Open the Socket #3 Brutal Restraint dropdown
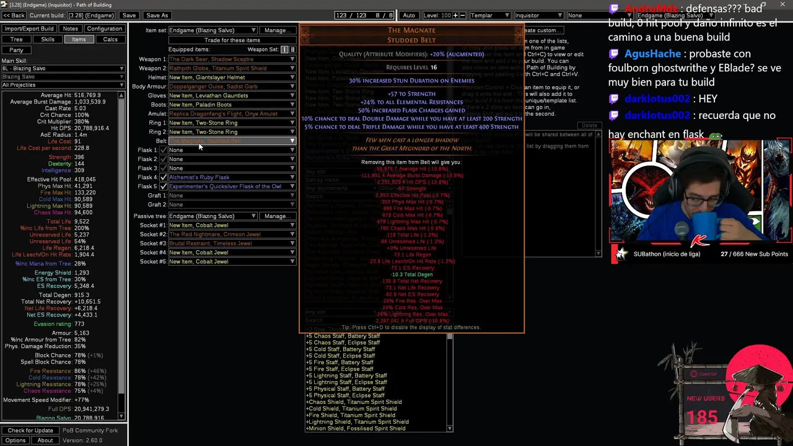This screenshot has width=793, height=446. (x=232, y=243)
